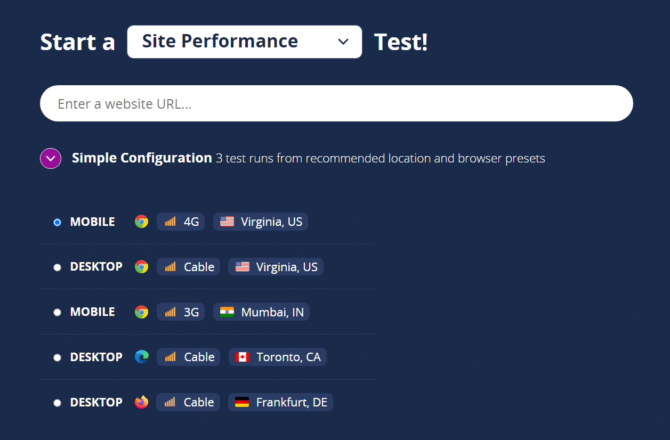Screen dimensions: 670x440
Task: Select the DESKTOP Chrome Cable Virginia radio button
Action: click(57, 267)
